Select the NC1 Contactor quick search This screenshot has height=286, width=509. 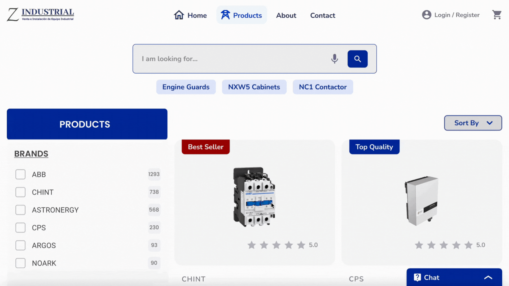323,87
